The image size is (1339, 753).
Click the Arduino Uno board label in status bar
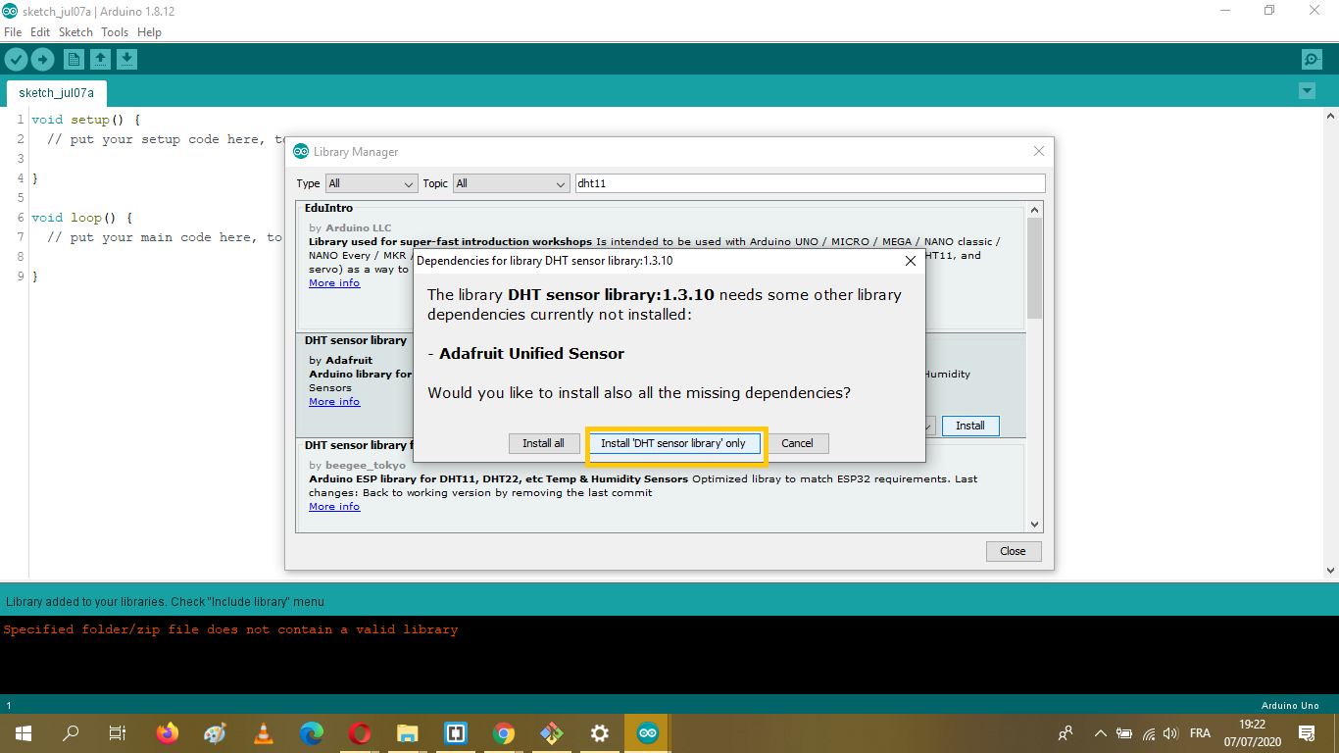point(1290,706)
